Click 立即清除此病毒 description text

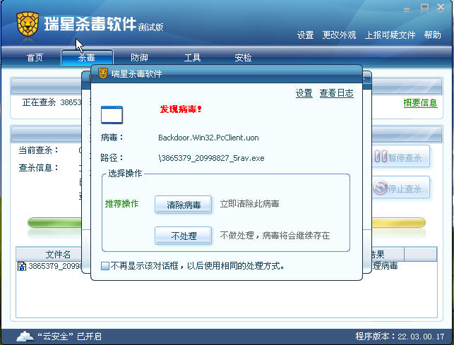pos(249,204)
